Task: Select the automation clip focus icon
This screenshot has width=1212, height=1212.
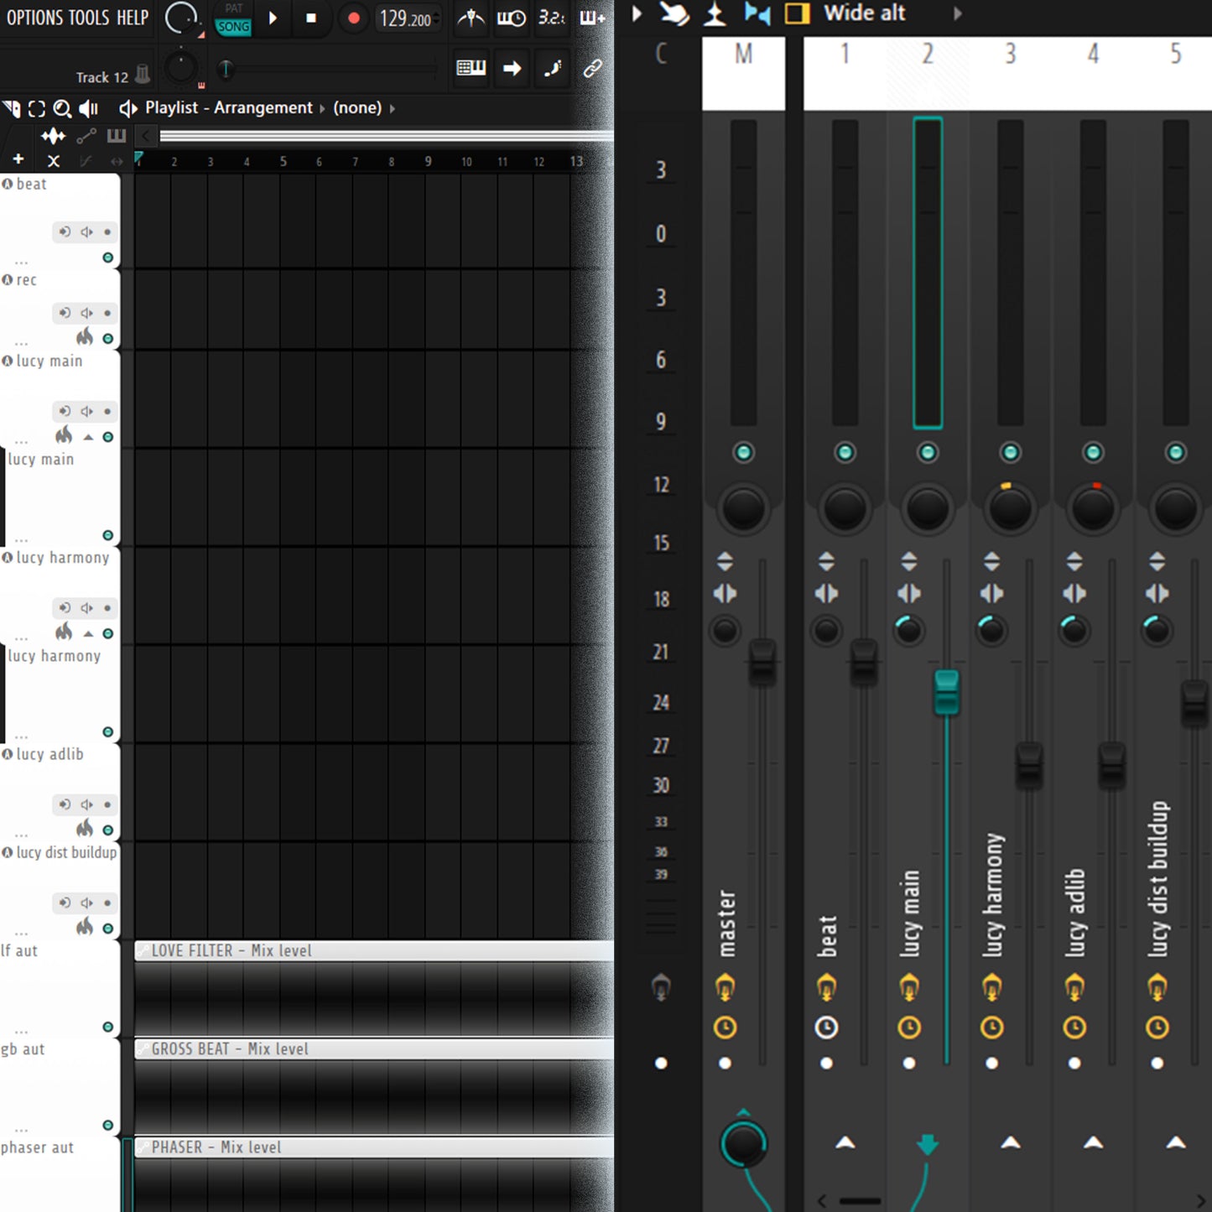Action: click(86, 136)
